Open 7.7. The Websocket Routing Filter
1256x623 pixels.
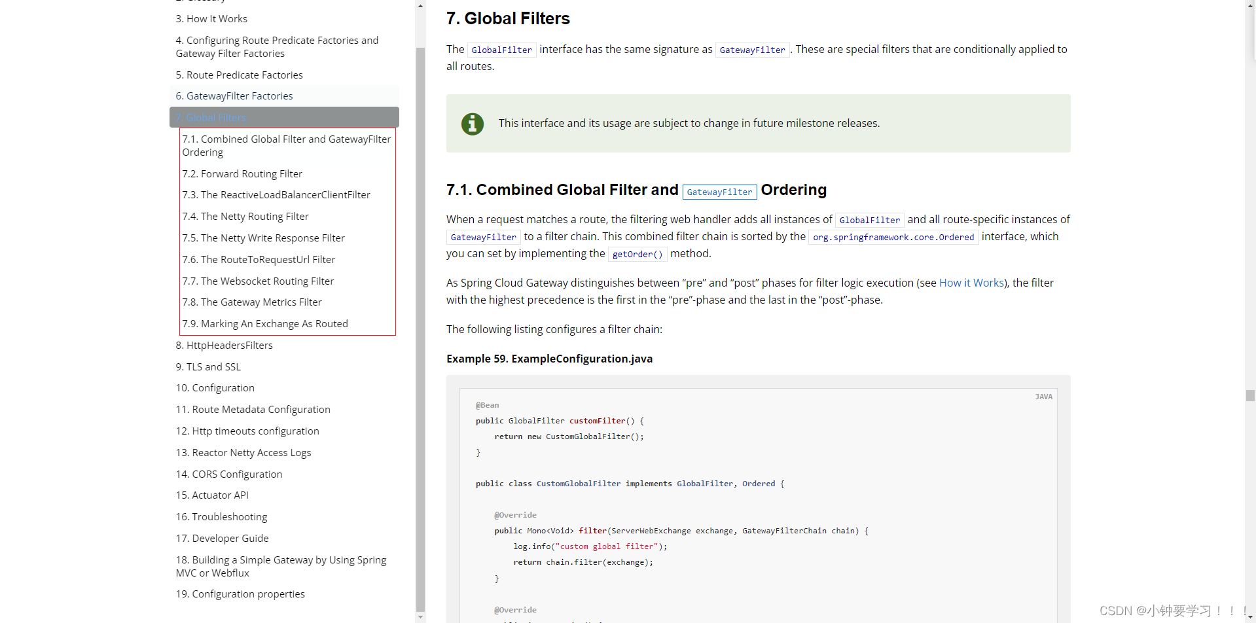(x=258, y=281)
